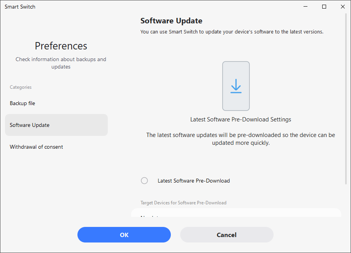Click the vertical scrollbar in settings pane
The image size is (351, 253).
(346, 97)
